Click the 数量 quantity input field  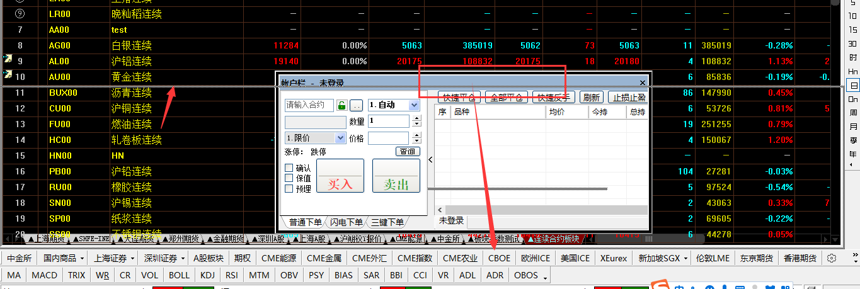click(389, 121)
